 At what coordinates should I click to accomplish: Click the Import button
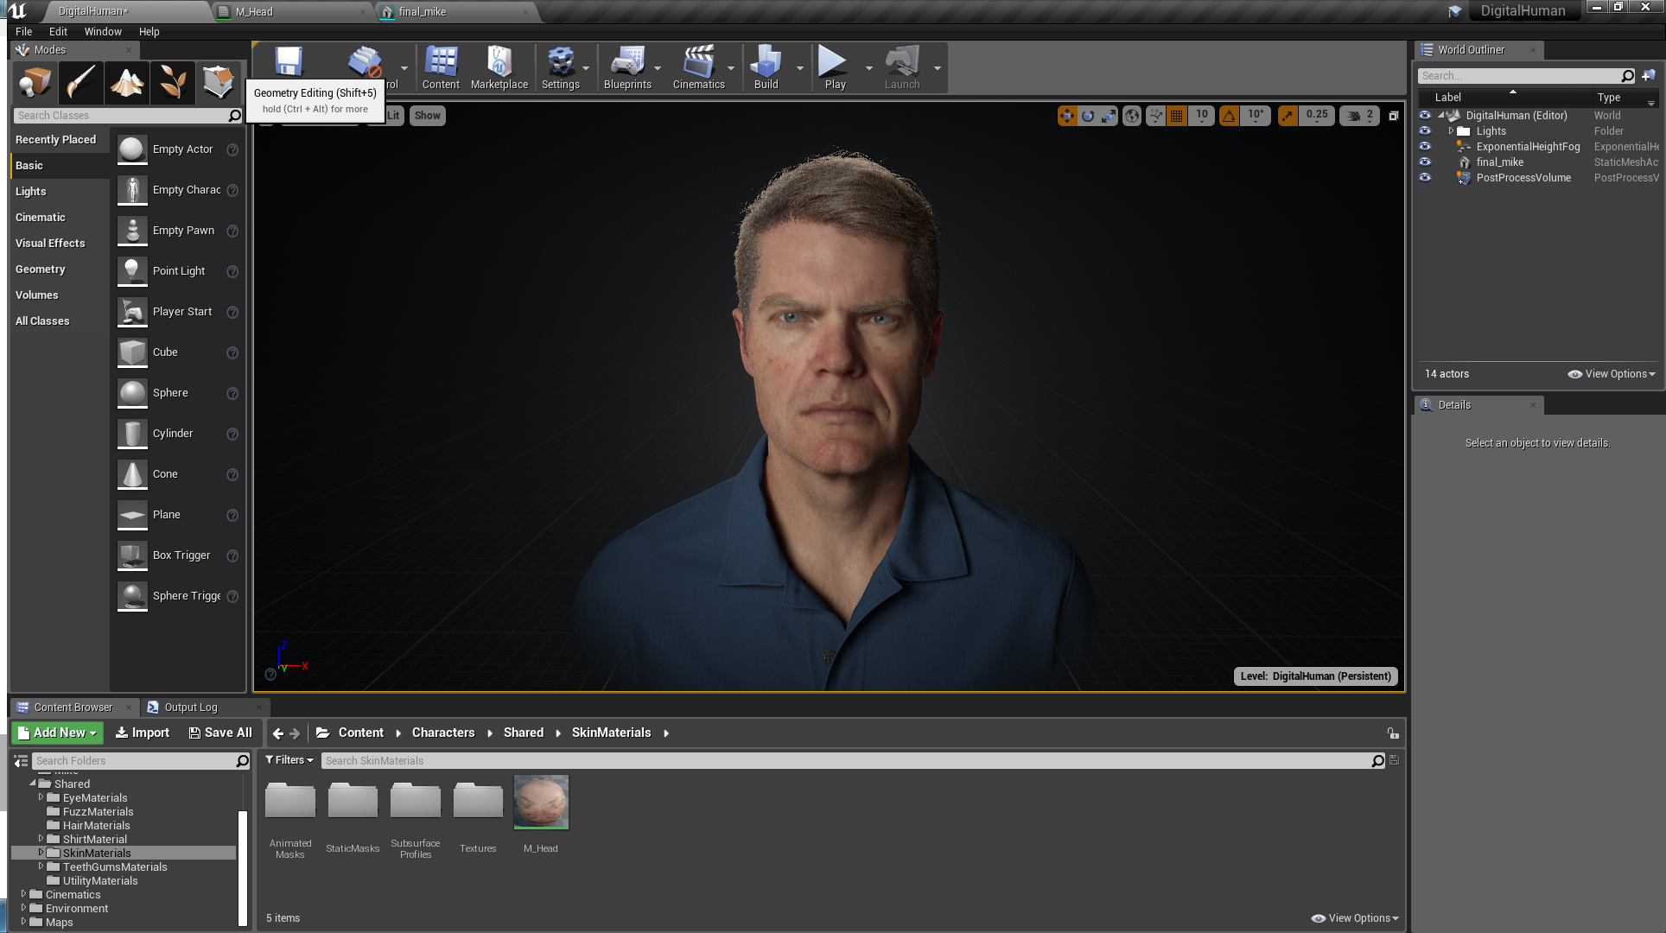[x=143, y=733]
